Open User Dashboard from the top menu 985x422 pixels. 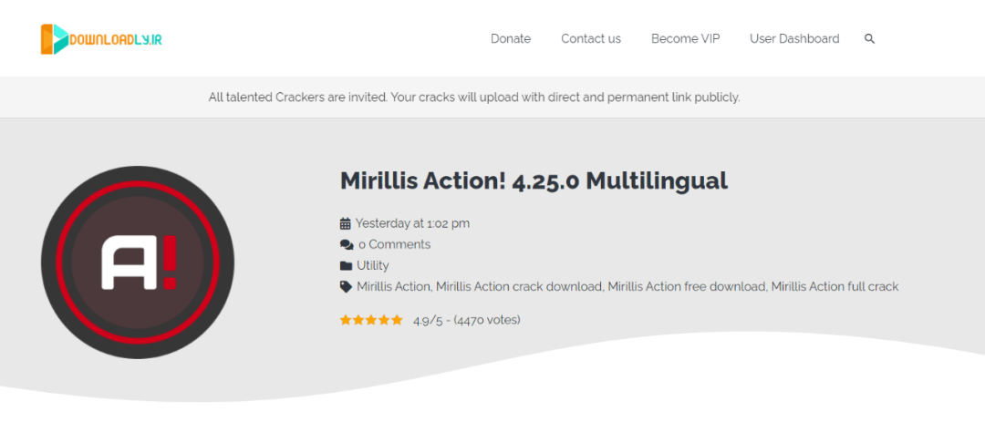click(794, 39)
